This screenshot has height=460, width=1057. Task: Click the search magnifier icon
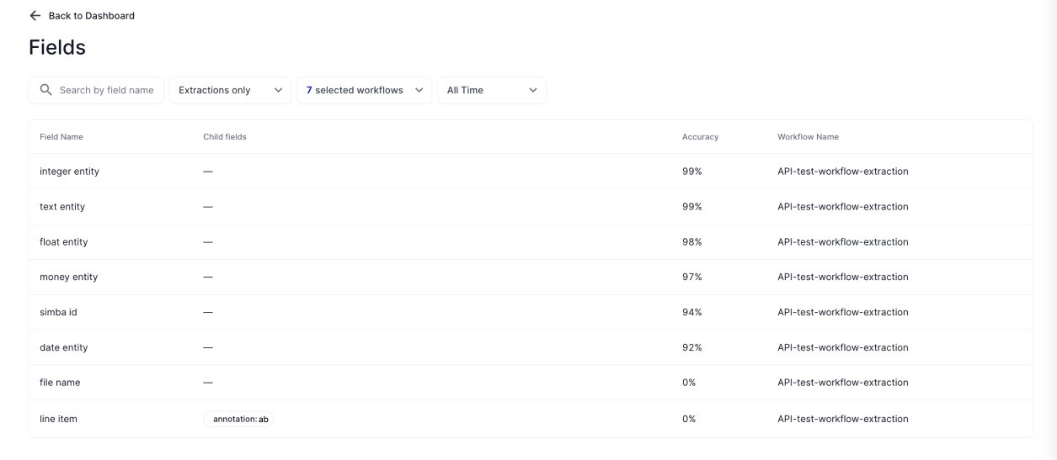point(46,90)
